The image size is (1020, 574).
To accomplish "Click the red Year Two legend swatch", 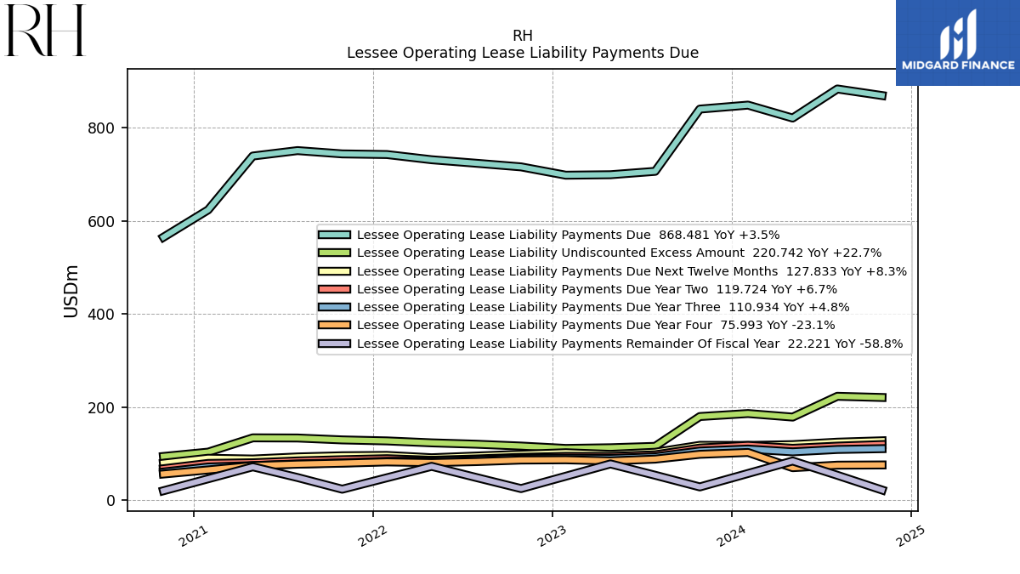I will (x=334, y=289).
